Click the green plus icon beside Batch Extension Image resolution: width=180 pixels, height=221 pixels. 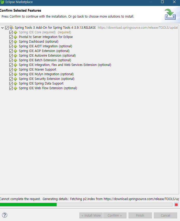(x=15, y=60)
